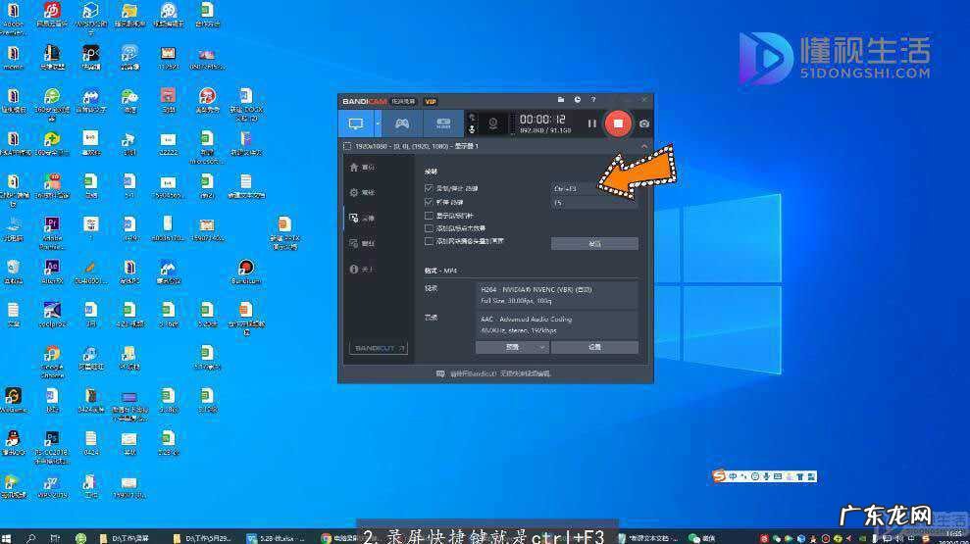Open output folder icon in Bandicam title bar
Image resolution: width=970 pixels, height=544 pixels.
pos(560,100)
